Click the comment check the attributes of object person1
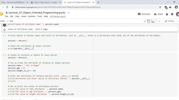 click(x=29, y=46)
